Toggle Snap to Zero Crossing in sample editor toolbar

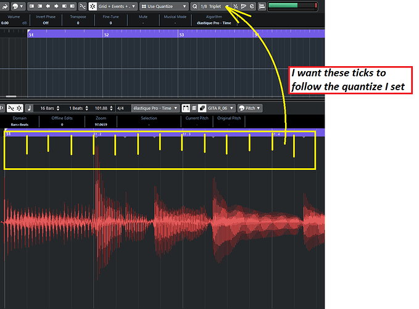click(x=11, y=108)
